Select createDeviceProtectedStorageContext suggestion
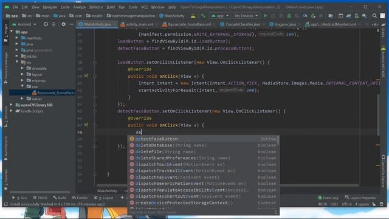This screenshot has width=389, height=219. pos(203,203)
